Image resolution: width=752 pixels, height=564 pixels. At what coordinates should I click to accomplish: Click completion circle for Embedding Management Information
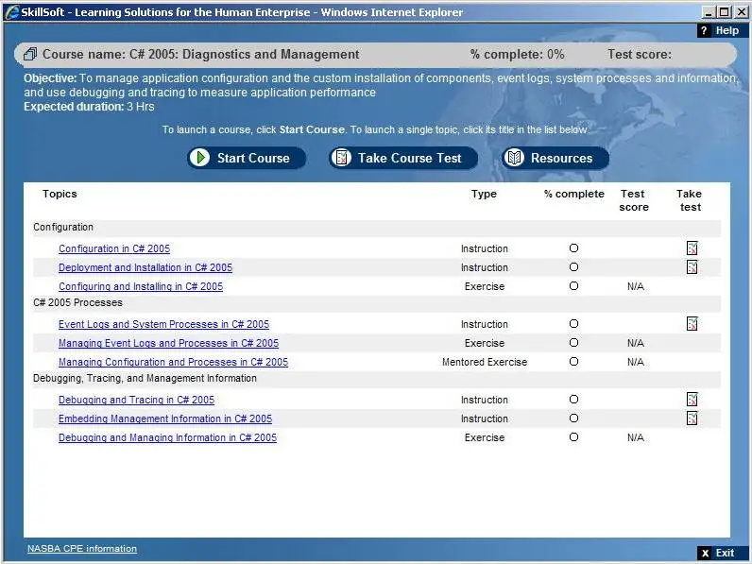[573, 419]
